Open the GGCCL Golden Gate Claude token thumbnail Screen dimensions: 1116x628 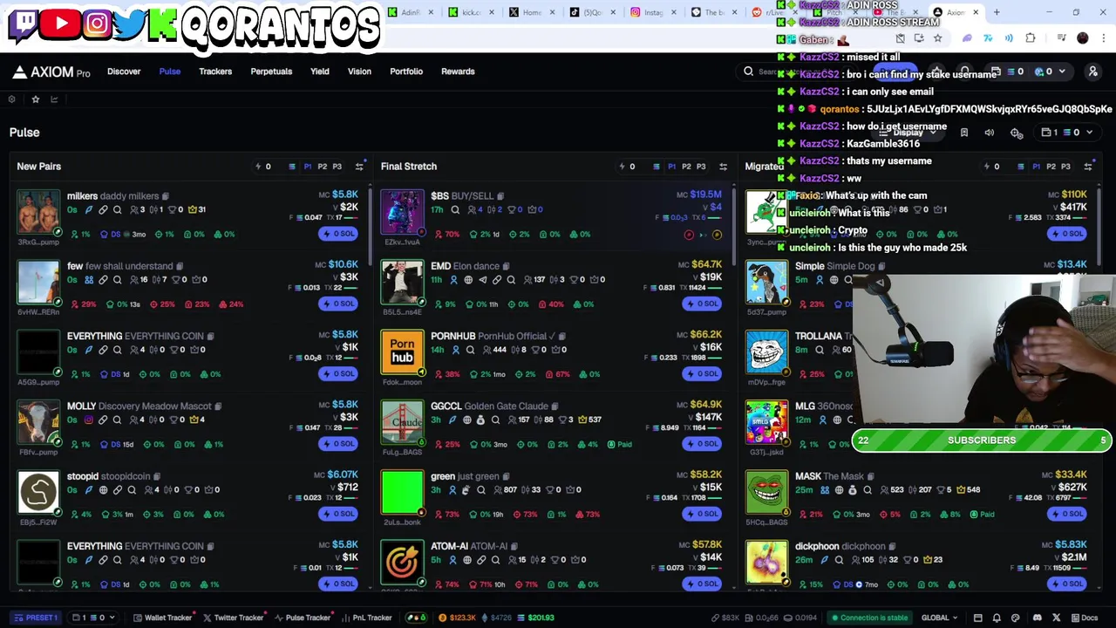tap(402, 422)
